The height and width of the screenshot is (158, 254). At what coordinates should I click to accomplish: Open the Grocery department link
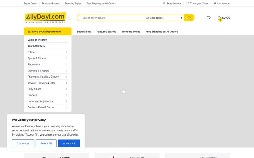(x=32, y=95)
